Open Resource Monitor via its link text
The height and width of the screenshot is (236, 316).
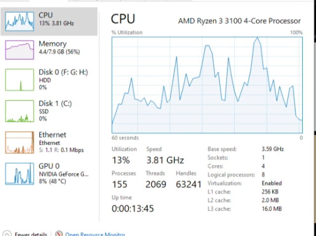click(x=95, y=234)
